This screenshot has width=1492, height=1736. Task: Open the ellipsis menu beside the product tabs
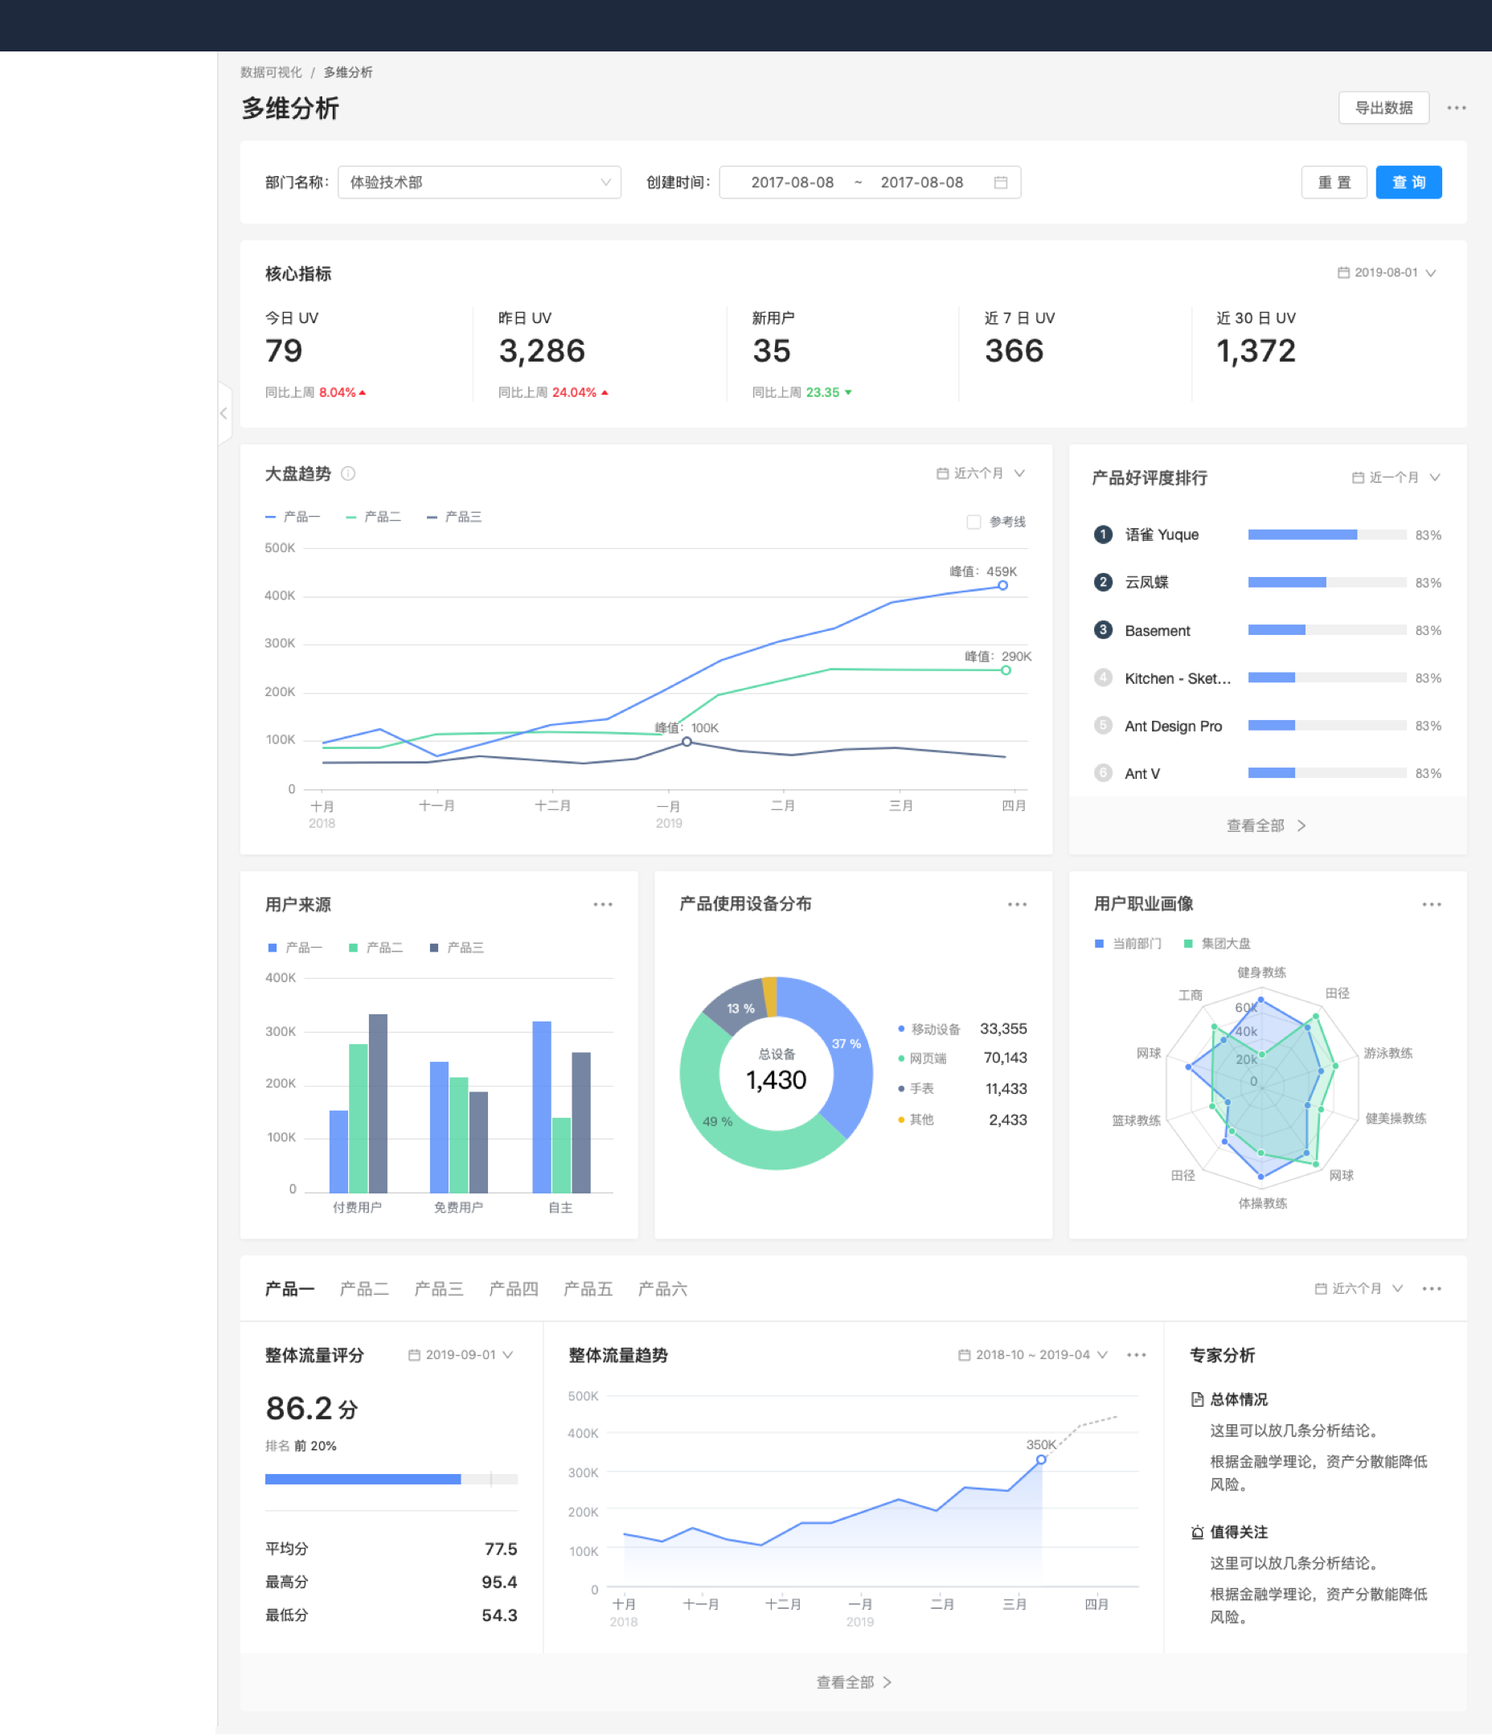[x=1432, y=1288]
